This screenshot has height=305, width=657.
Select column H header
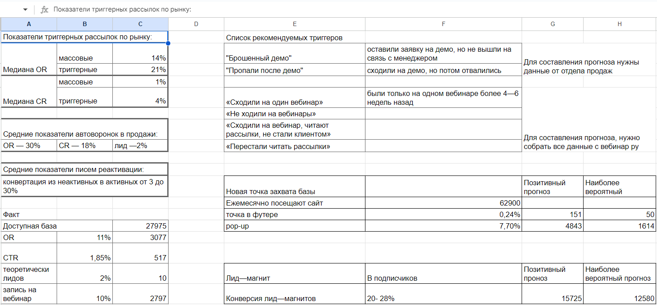619,24
